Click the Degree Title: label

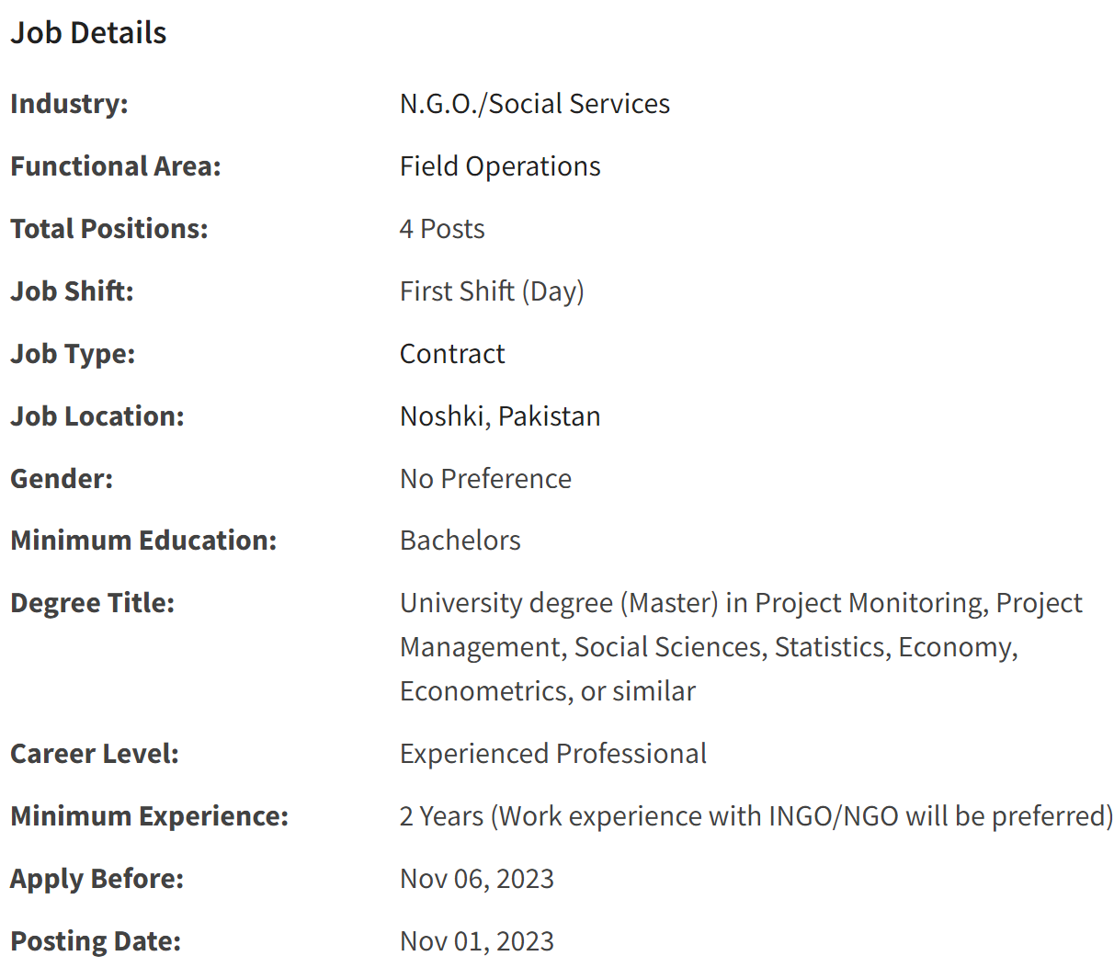tap(92, 603)
